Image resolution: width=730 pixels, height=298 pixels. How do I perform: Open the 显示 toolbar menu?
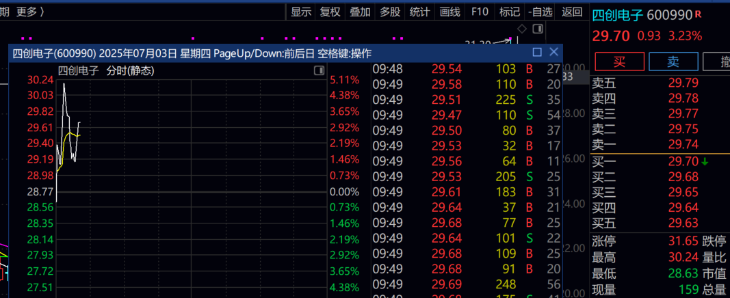[x=301, y=12]
